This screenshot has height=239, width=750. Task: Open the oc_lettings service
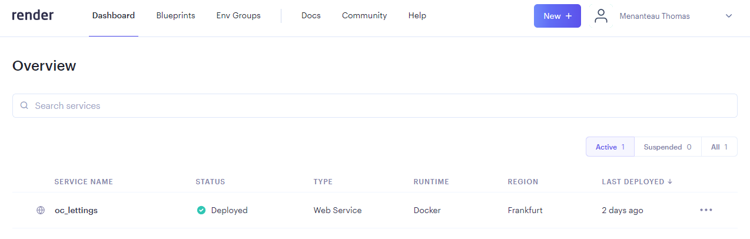point(76,210)
